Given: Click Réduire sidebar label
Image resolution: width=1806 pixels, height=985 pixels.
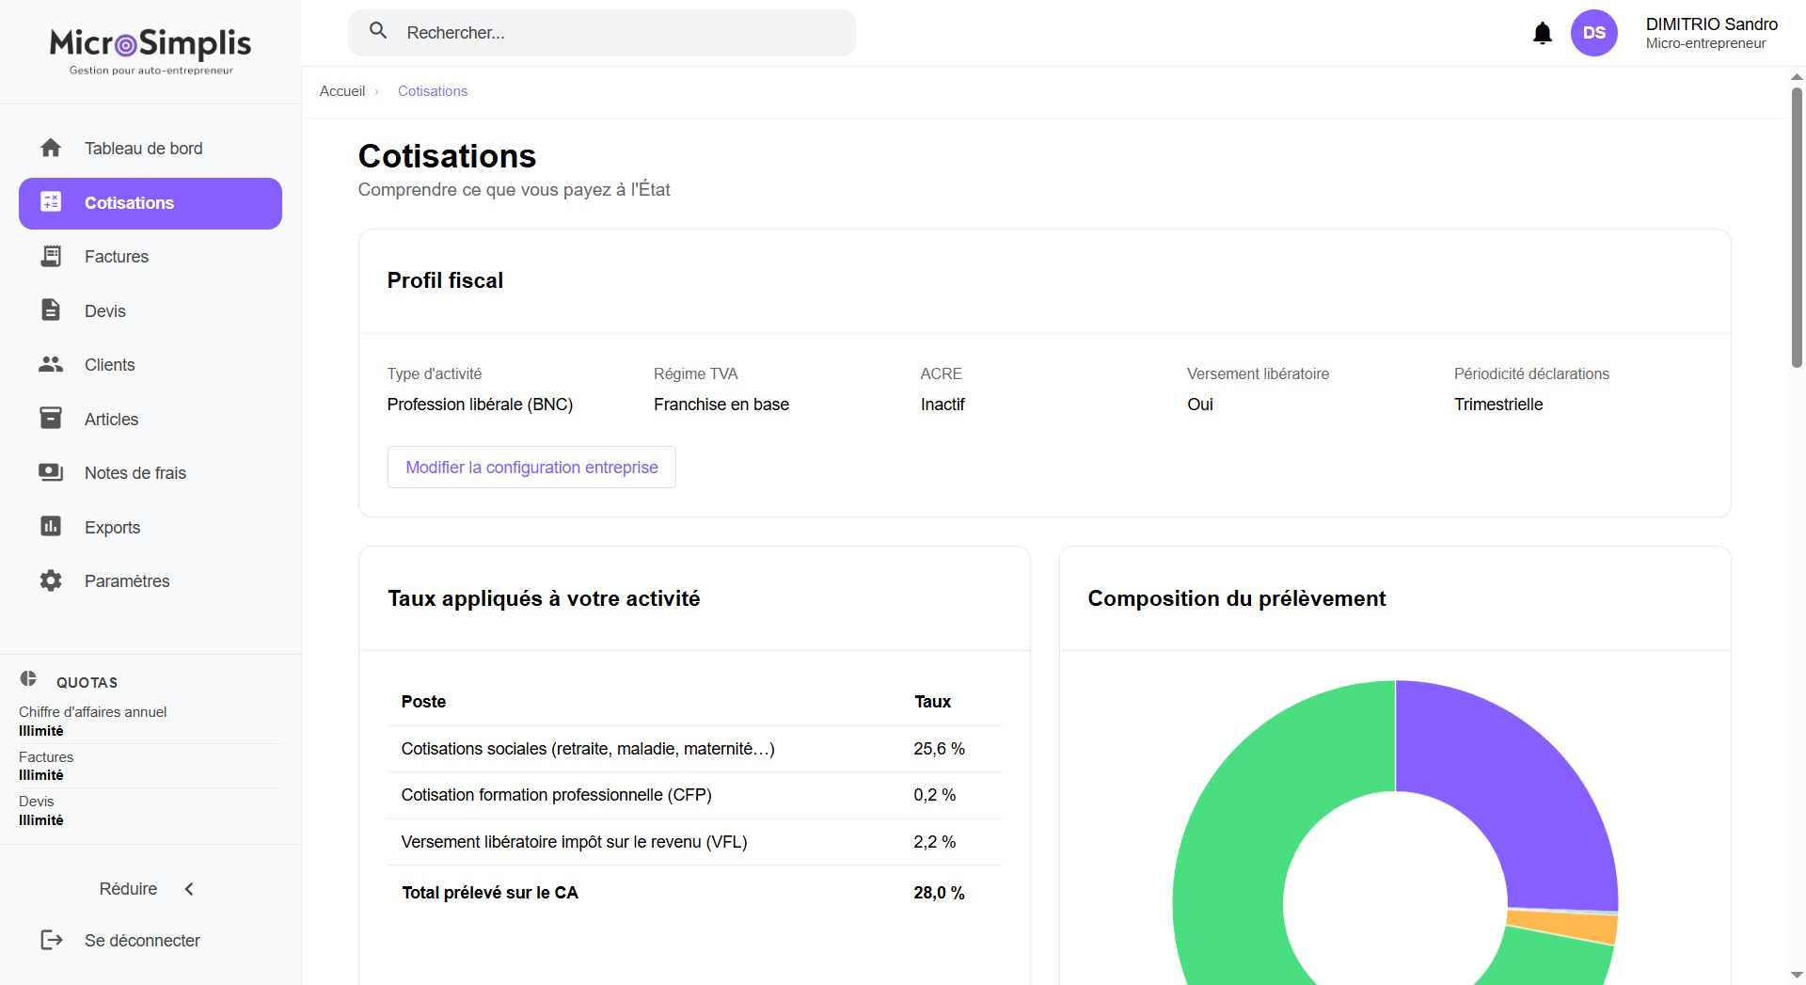Looking at the screenshot, I should [128, 889].
